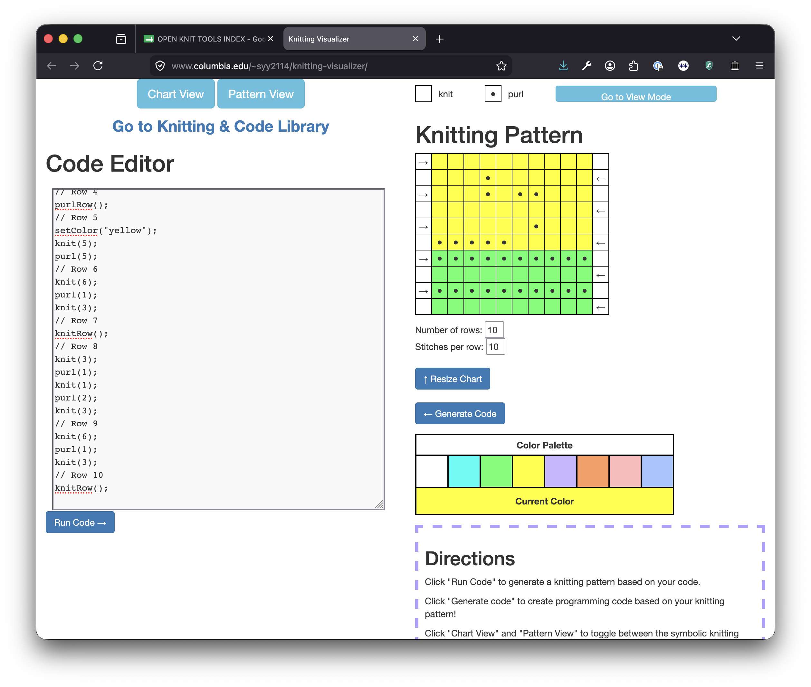Click the Number of rows field
Viewport: 811px width, 687px height.
pos(494,330)
